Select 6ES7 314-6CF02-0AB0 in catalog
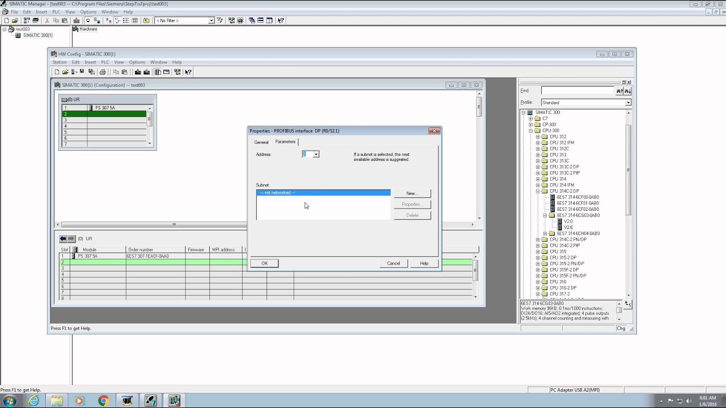Screen dimensions: 726x408 (577, 209)
